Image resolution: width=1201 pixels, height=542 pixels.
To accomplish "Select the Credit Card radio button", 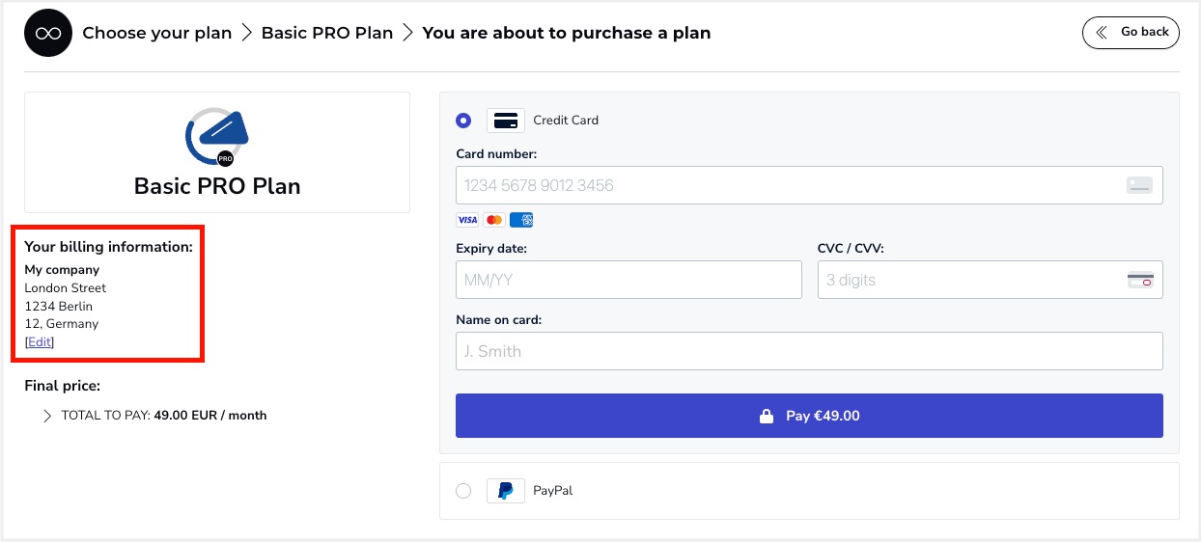I will (463, 121).
